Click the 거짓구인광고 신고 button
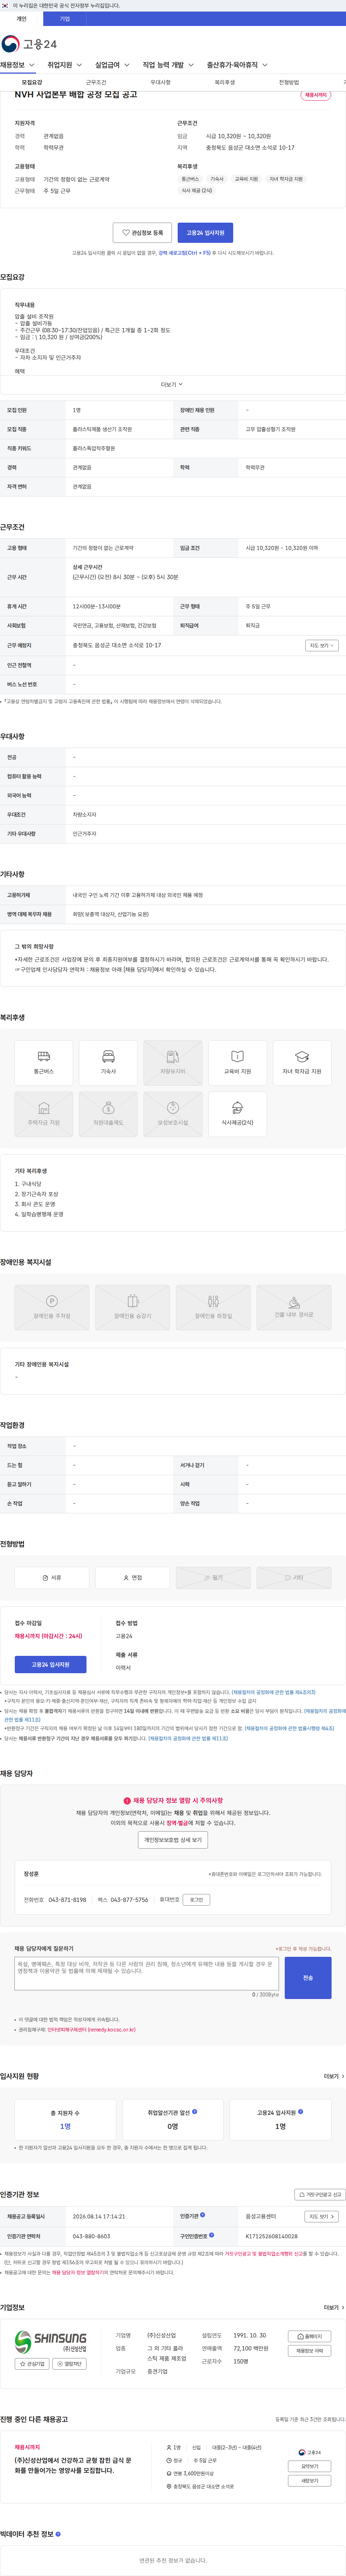This screenshot has width=346, height=2576. (x=320, y=2194)
